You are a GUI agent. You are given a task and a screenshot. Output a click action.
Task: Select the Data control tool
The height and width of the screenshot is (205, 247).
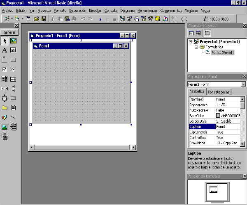14,127
